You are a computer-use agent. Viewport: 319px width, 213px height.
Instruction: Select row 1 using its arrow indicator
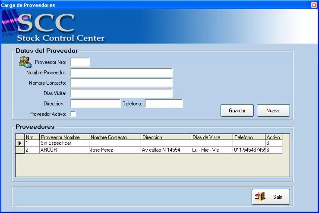(x=20, y=143)
